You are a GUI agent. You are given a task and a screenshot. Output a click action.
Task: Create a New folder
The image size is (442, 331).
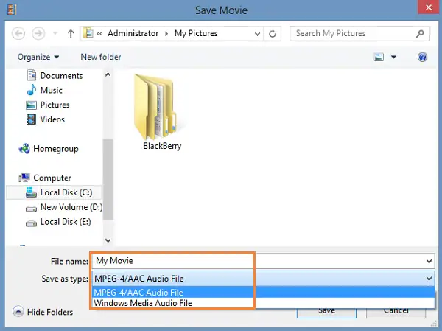click(101, 57)
